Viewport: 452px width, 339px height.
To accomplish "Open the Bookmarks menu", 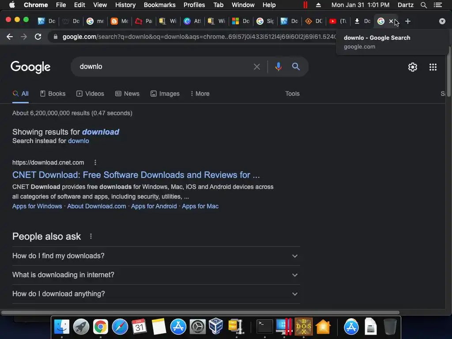I will tap(159, 5).
